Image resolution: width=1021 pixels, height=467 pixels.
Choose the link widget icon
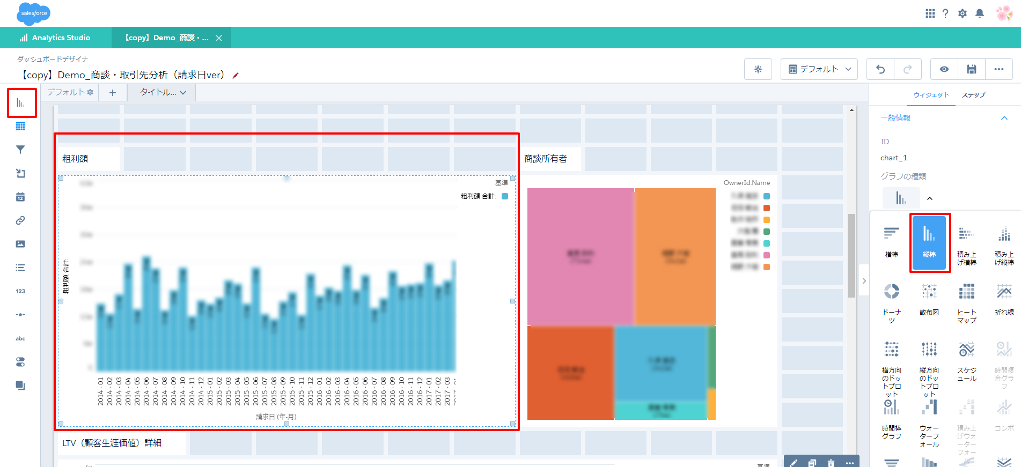pos(20,220)
